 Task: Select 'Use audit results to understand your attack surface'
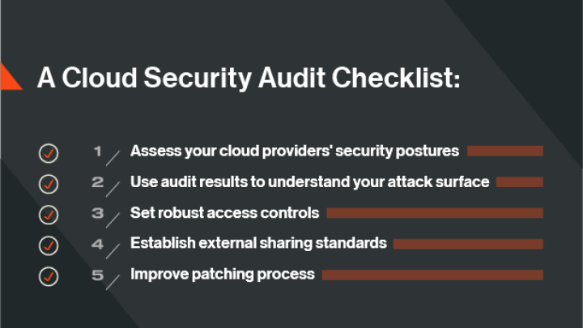[x=309, y=181]
